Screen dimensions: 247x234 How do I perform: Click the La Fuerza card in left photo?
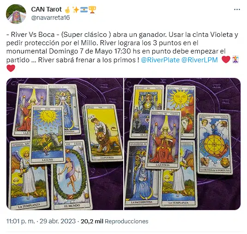tap(102, 133)
